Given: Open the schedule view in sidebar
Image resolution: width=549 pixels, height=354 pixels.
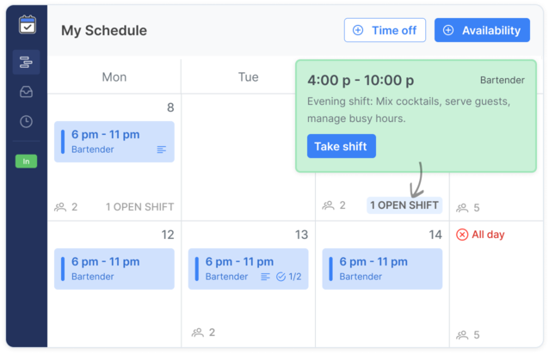Looking at the screenshot, I should click(27, 62).
